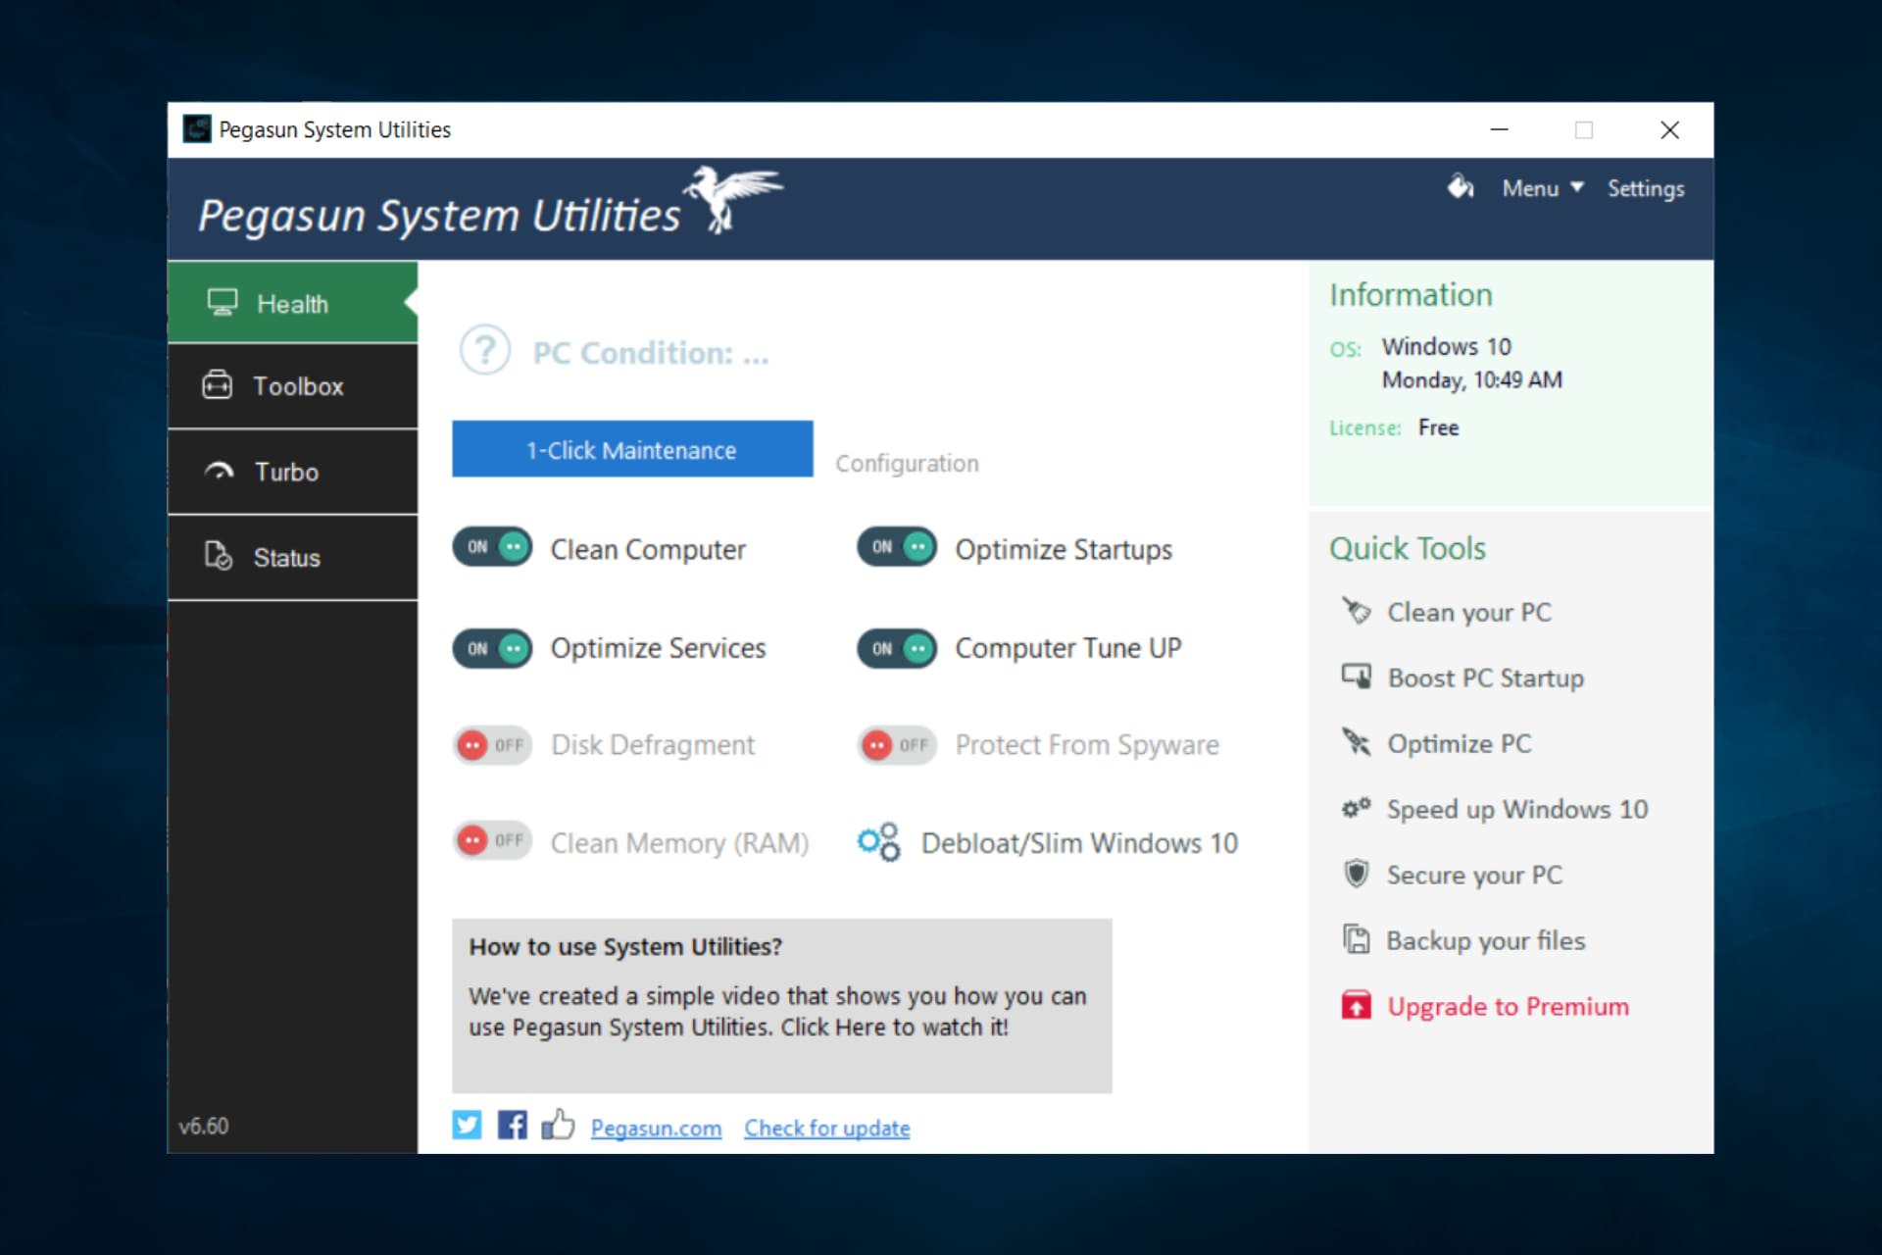1882x1255 pixels.
Task: Click the 1-Click Maintenance button
Action: click(632, 449)
